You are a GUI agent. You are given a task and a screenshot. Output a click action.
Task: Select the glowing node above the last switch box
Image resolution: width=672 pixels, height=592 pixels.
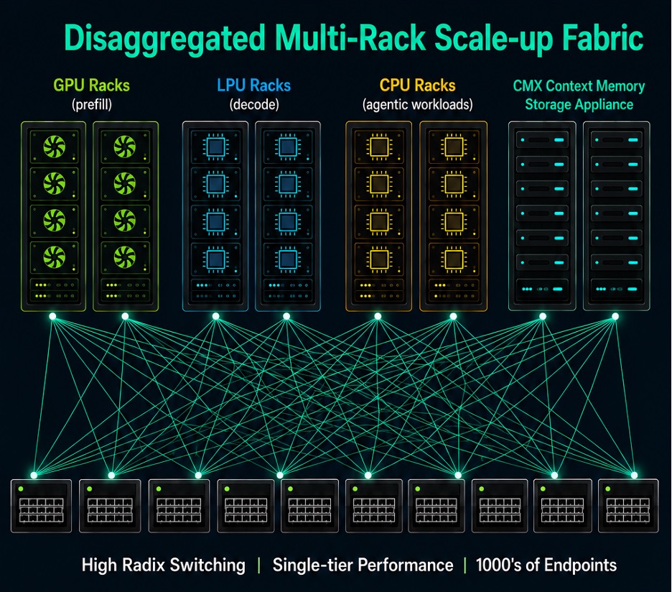click(634, 475)
